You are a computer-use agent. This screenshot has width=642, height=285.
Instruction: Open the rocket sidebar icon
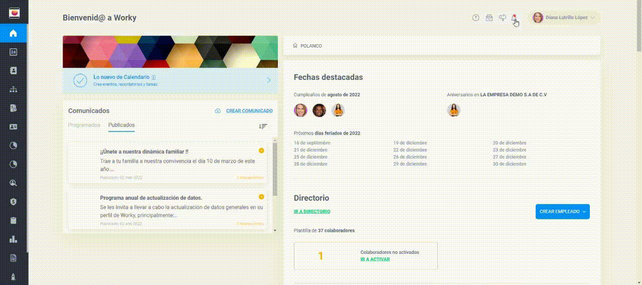pos(14,276)
